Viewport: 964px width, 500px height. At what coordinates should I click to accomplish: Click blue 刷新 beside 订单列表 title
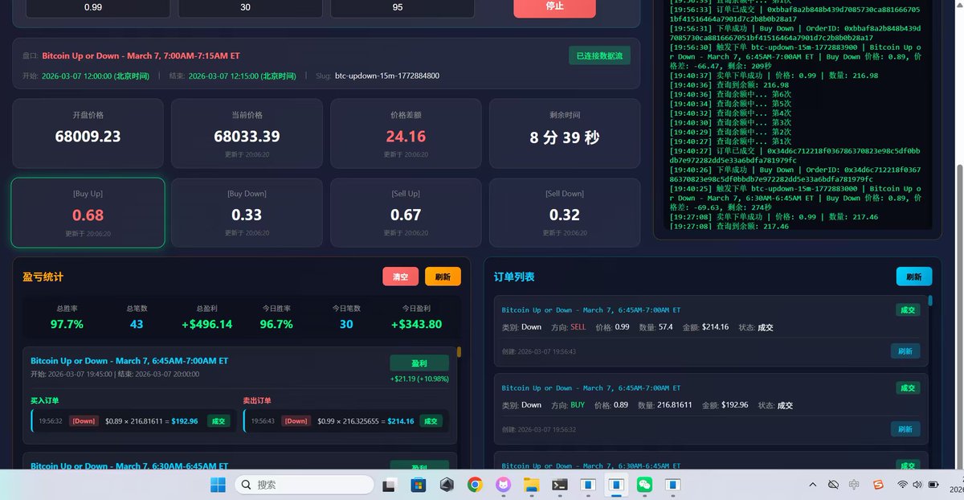[x=914, y=277]
